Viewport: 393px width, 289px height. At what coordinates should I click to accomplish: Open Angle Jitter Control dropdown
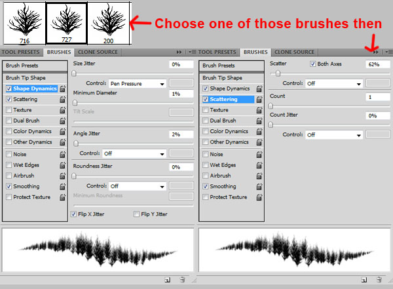[x=134, y=153]
